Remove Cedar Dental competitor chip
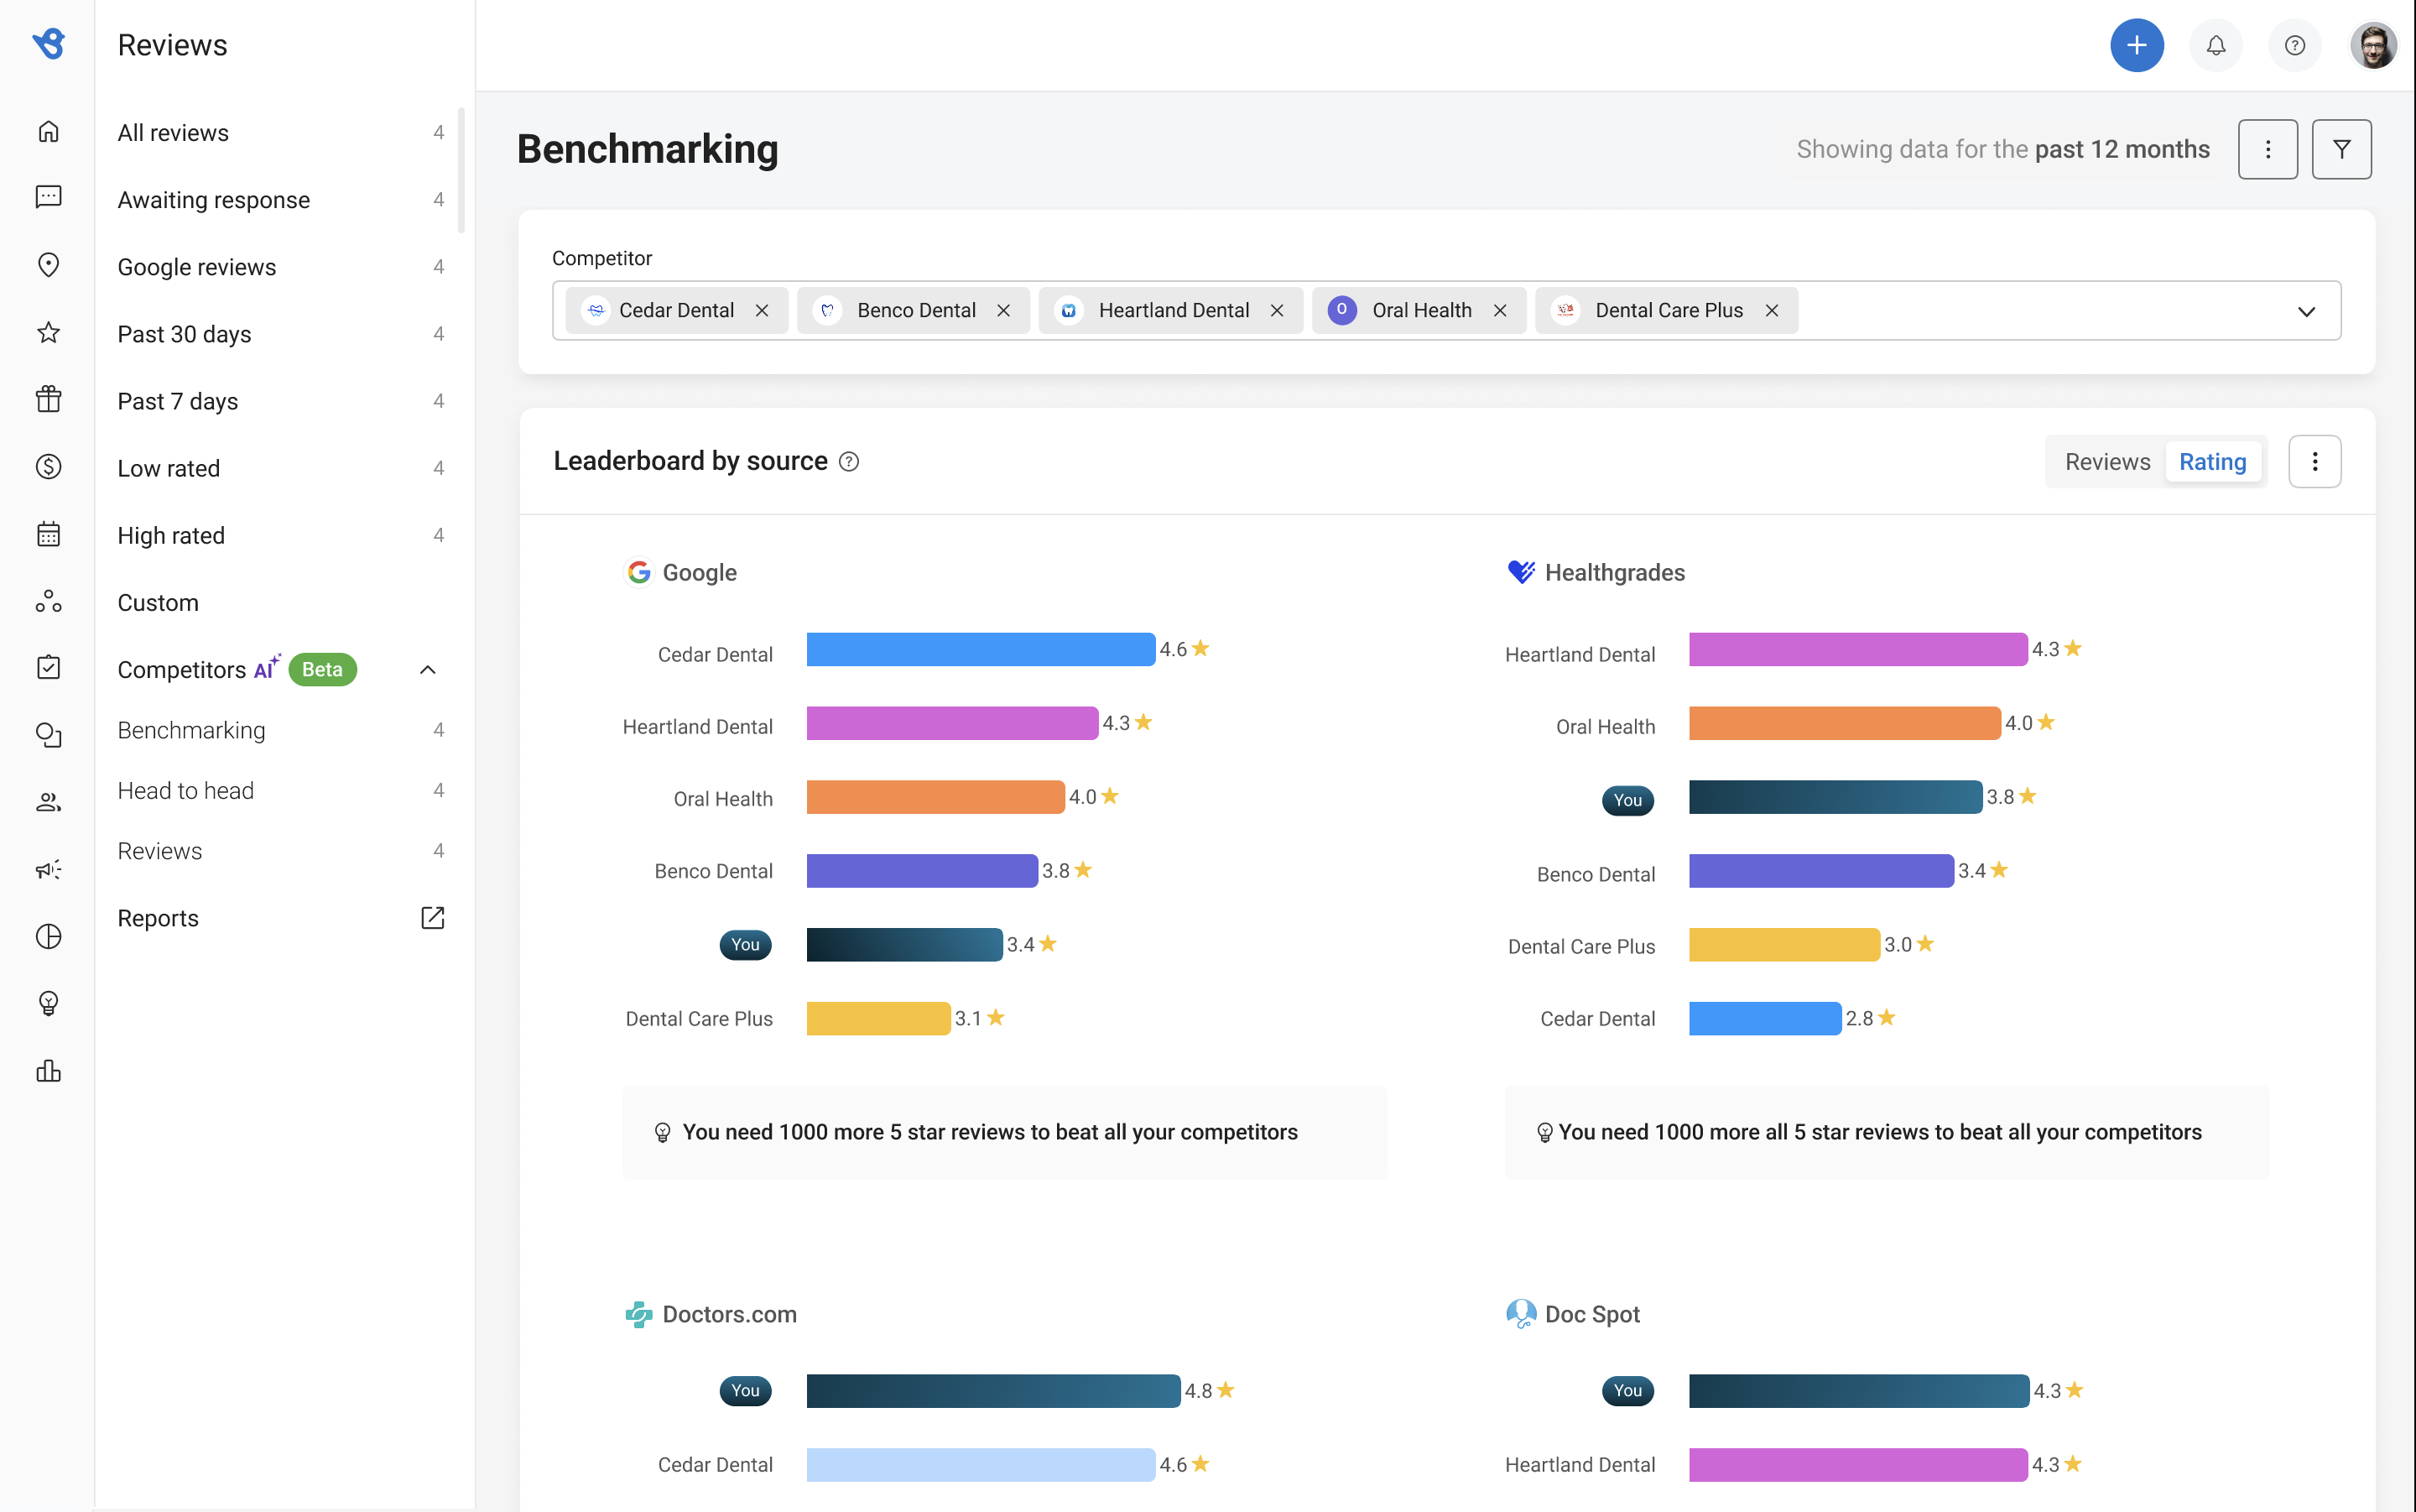This screenshot has height=1512, width=2416. (x=762, y=311)
